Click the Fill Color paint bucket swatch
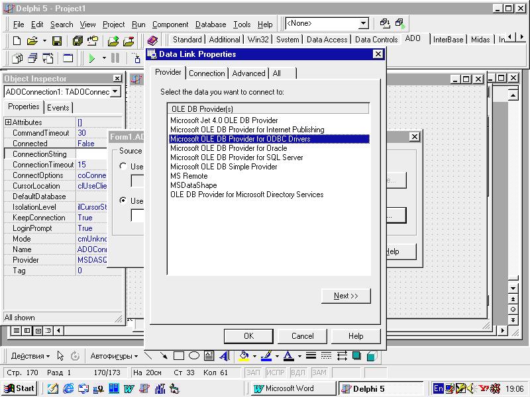This screenshot has height=397, width=530. [x=244, y=356]
